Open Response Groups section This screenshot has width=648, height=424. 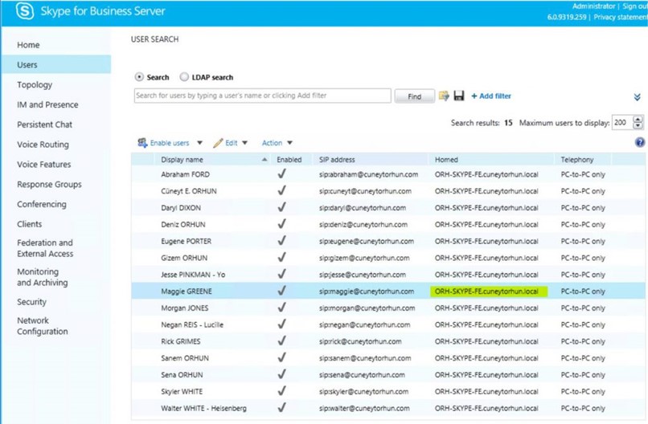(49, 184)
